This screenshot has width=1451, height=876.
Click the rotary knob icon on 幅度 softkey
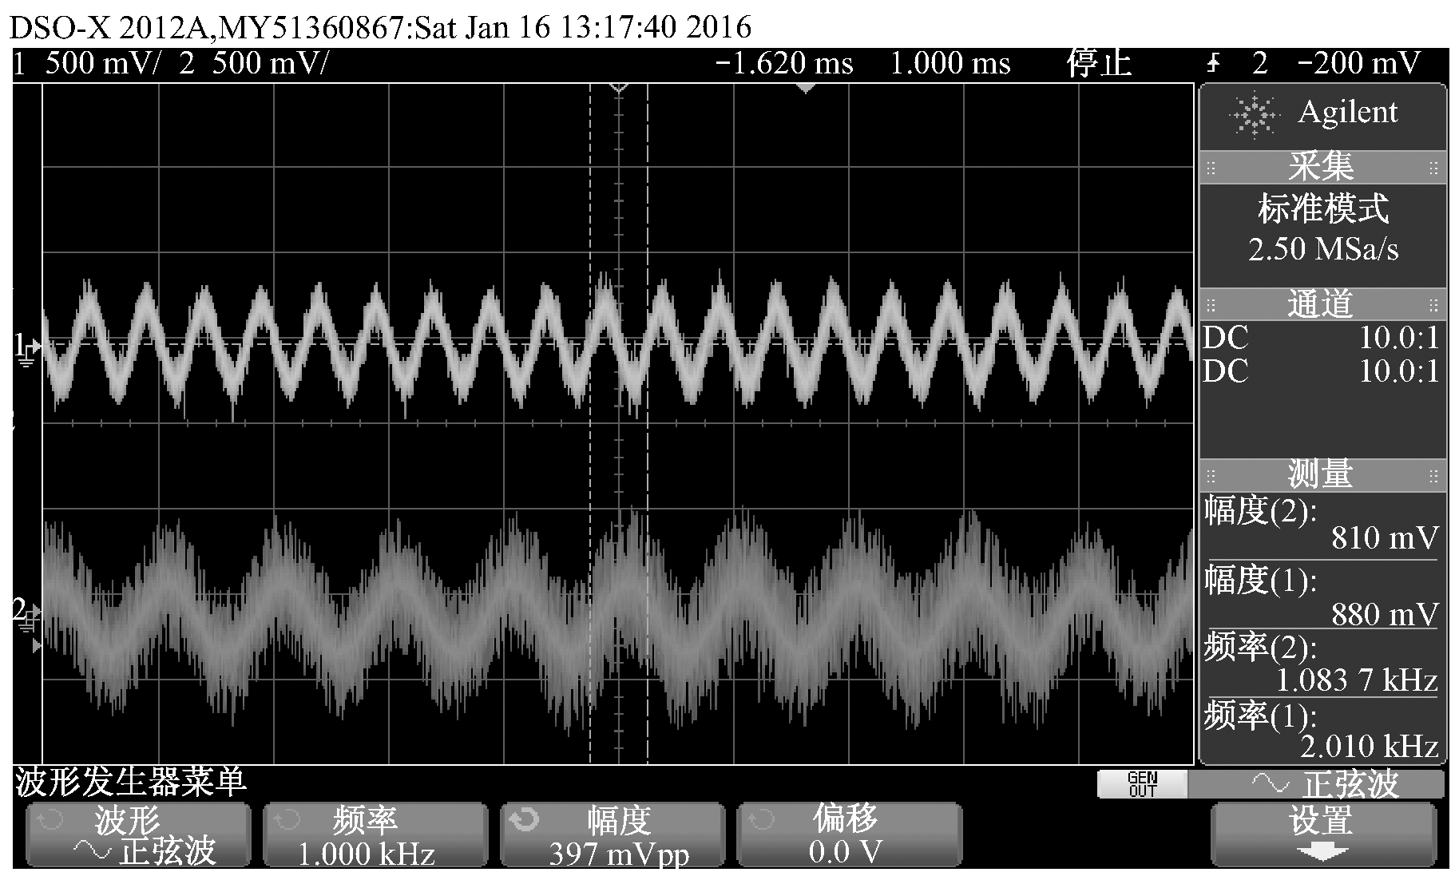point(524,820)
